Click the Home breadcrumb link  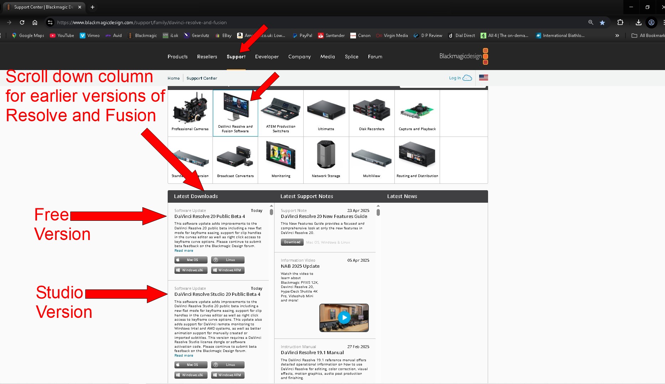click(174, 78)
